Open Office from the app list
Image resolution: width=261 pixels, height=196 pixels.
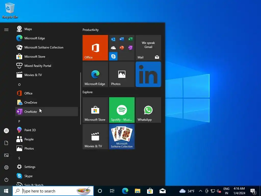pyautogui.click(x=47, y=93)
